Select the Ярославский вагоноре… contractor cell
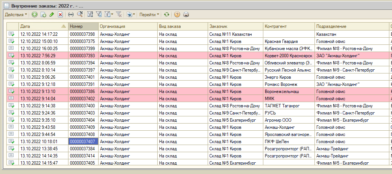 [x=289, y=134]
